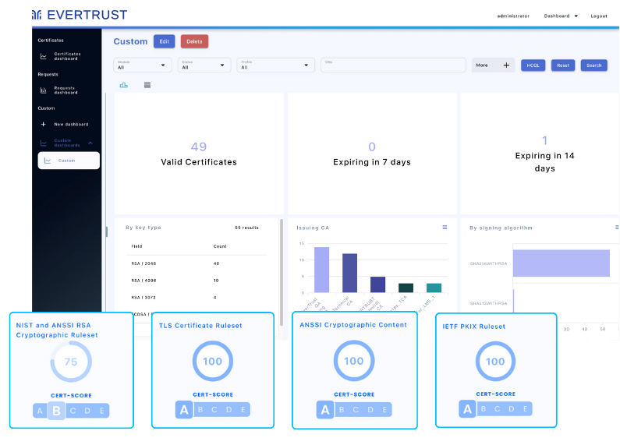Image resolution: width=620 pixels, height=438 pixels.
Task: Collapse the Custom dashboards section
Action: pyautogui.click(x=90, y=143)
